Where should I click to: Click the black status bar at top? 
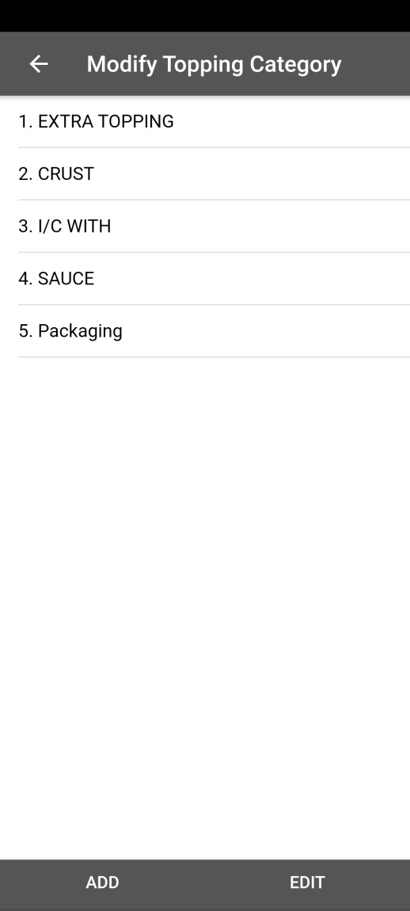(x=205, y=16)
